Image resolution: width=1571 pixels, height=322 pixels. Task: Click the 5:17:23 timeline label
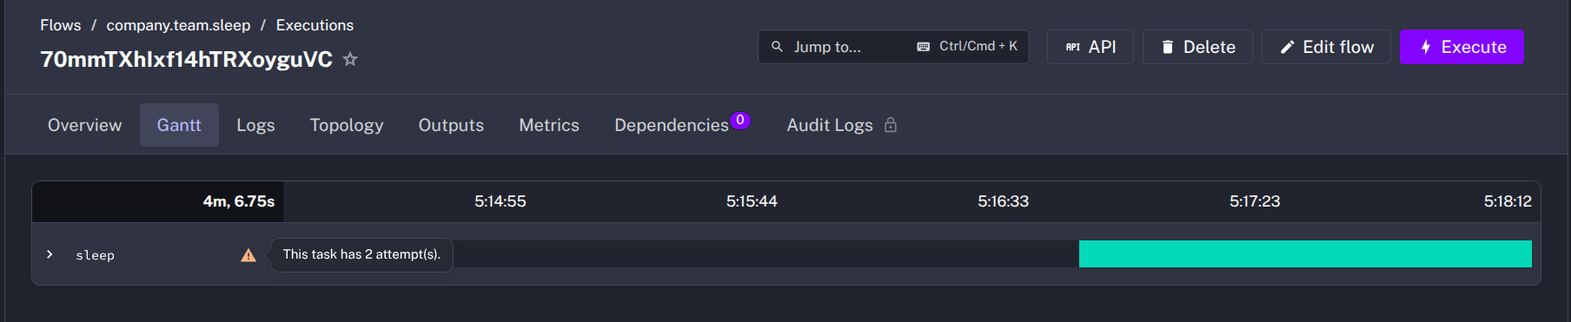(1255, 201)
